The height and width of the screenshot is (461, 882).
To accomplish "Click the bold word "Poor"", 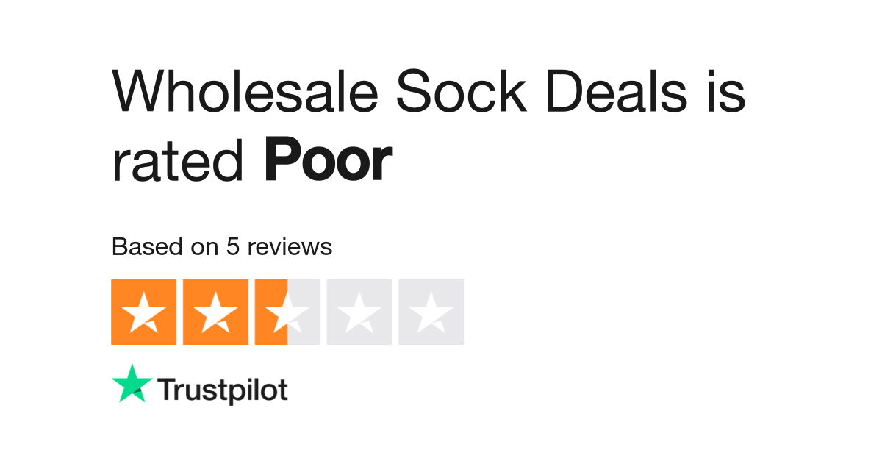I will [329, 161].
